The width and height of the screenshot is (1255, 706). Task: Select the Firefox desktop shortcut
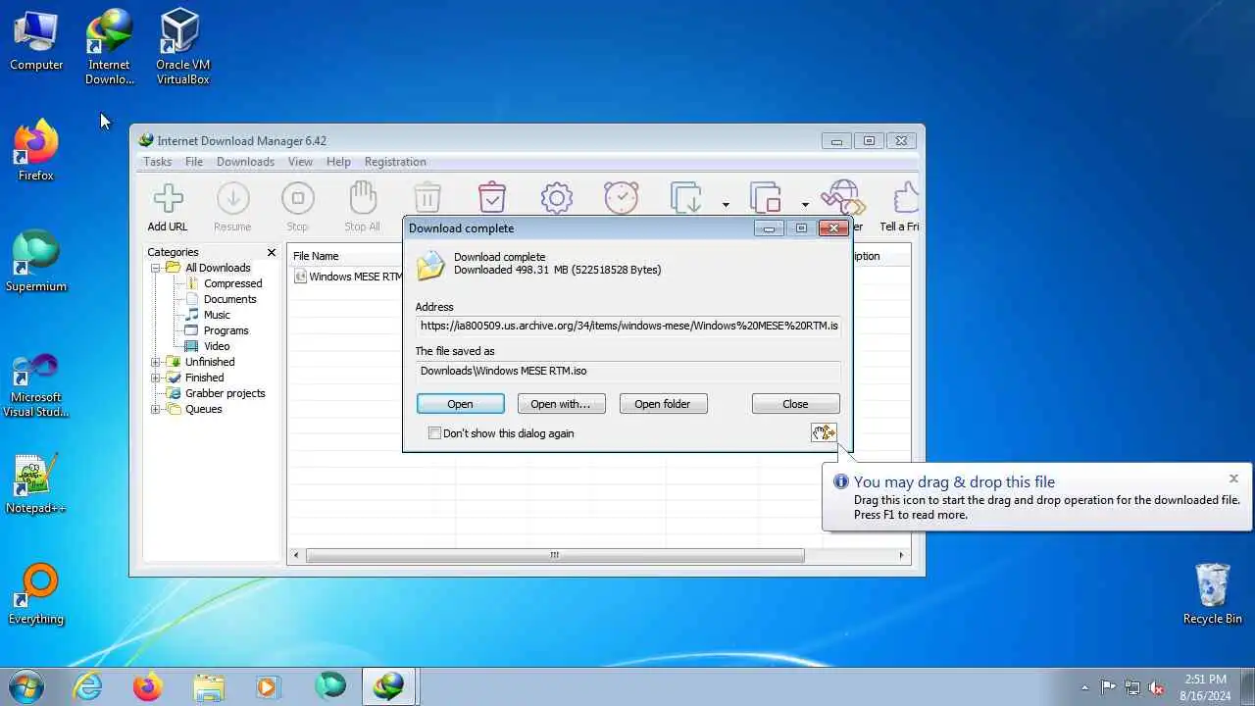point(36,151)
